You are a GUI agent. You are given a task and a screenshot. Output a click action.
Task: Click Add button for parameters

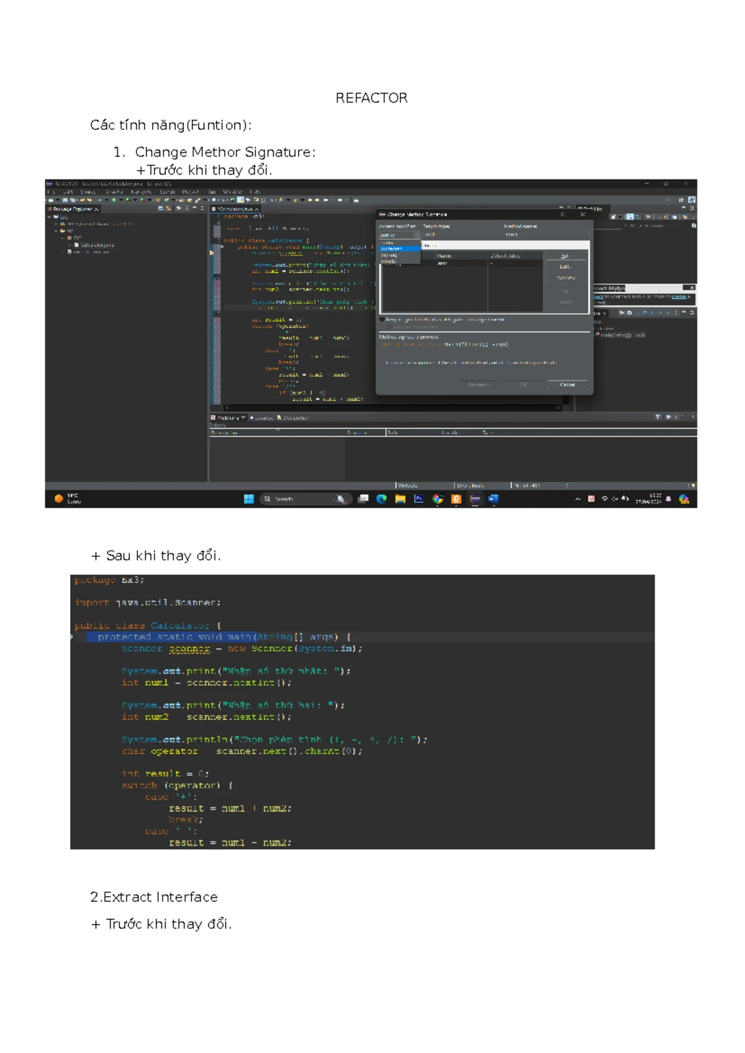pyautogui.click(x=566, y=256)
